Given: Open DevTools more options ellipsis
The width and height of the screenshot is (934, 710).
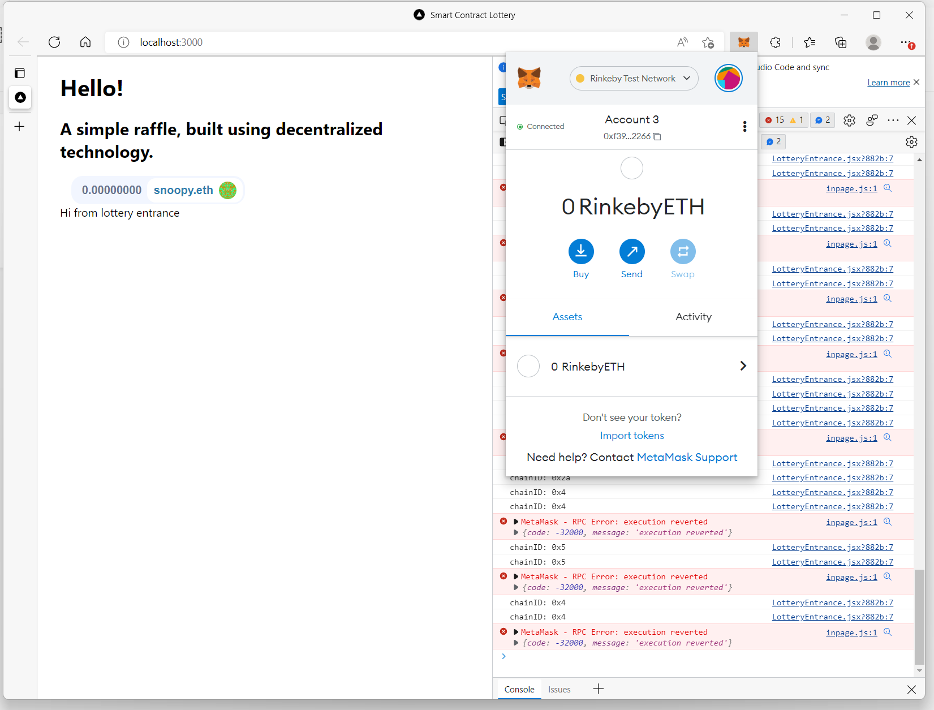Looking at the screenshot, I should coord(893,120).
